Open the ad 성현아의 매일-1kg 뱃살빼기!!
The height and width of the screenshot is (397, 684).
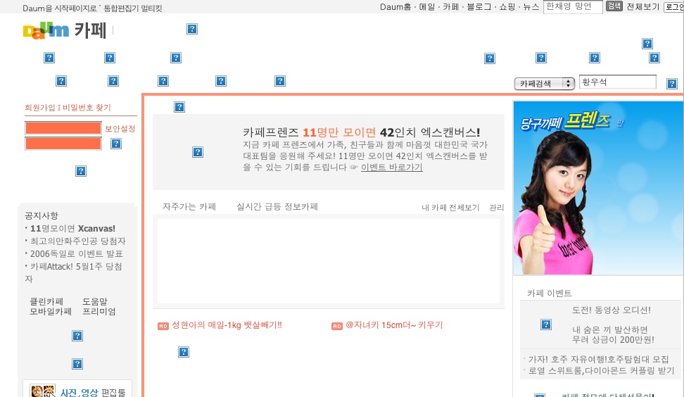(227, 325)
